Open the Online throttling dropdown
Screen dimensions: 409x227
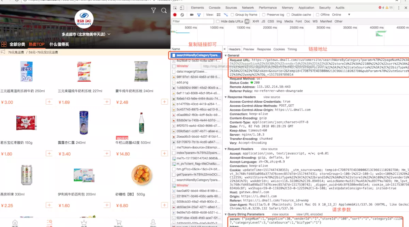pos(341,15)
